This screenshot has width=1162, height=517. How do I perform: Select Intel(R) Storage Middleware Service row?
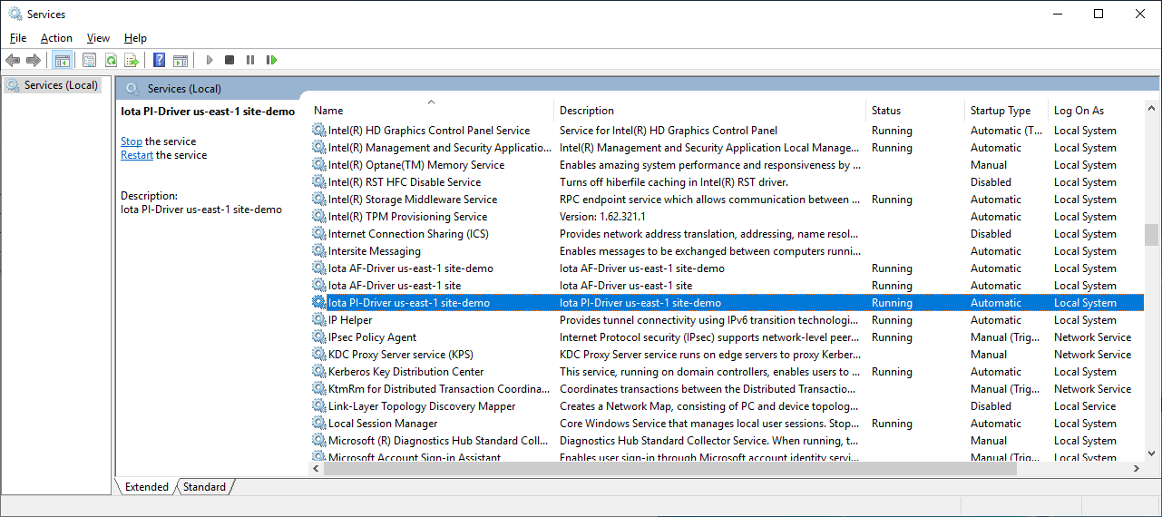pos(727,200)
